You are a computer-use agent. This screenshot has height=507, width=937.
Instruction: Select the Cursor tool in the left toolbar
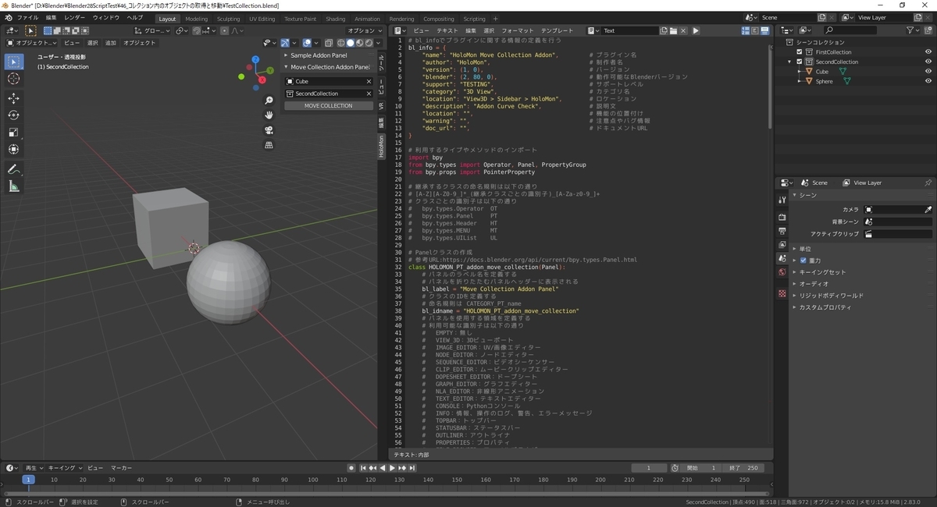[x=14, y=79]
